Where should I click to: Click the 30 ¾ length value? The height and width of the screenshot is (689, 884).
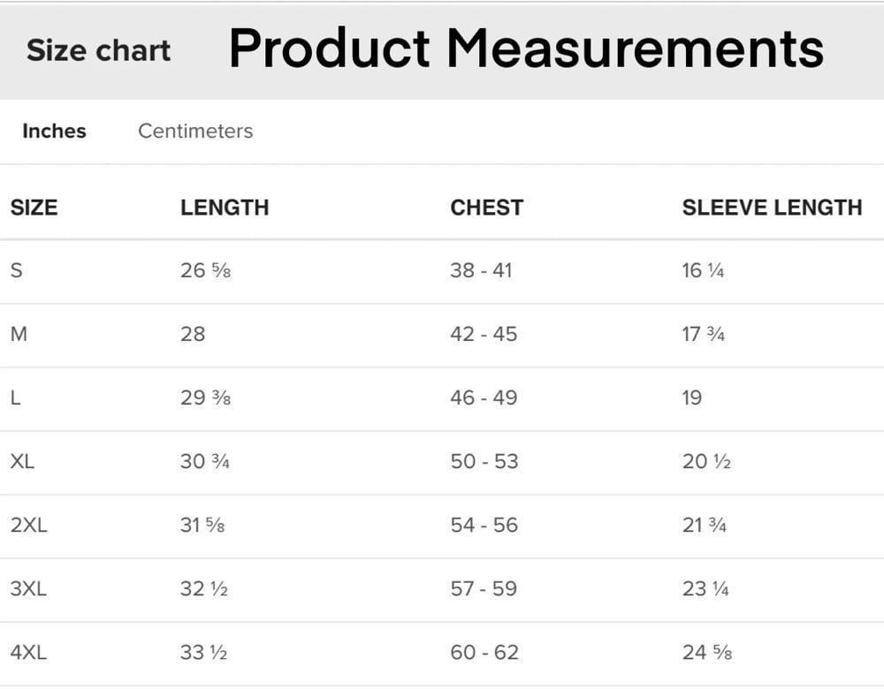[205, 461]
